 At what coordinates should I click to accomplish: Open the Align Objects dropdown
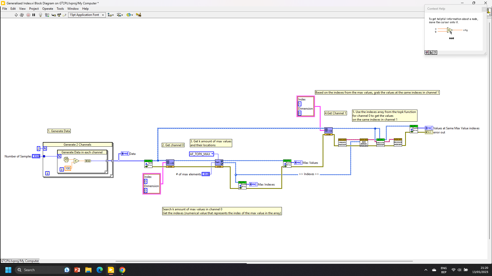(x=111, y=15)
